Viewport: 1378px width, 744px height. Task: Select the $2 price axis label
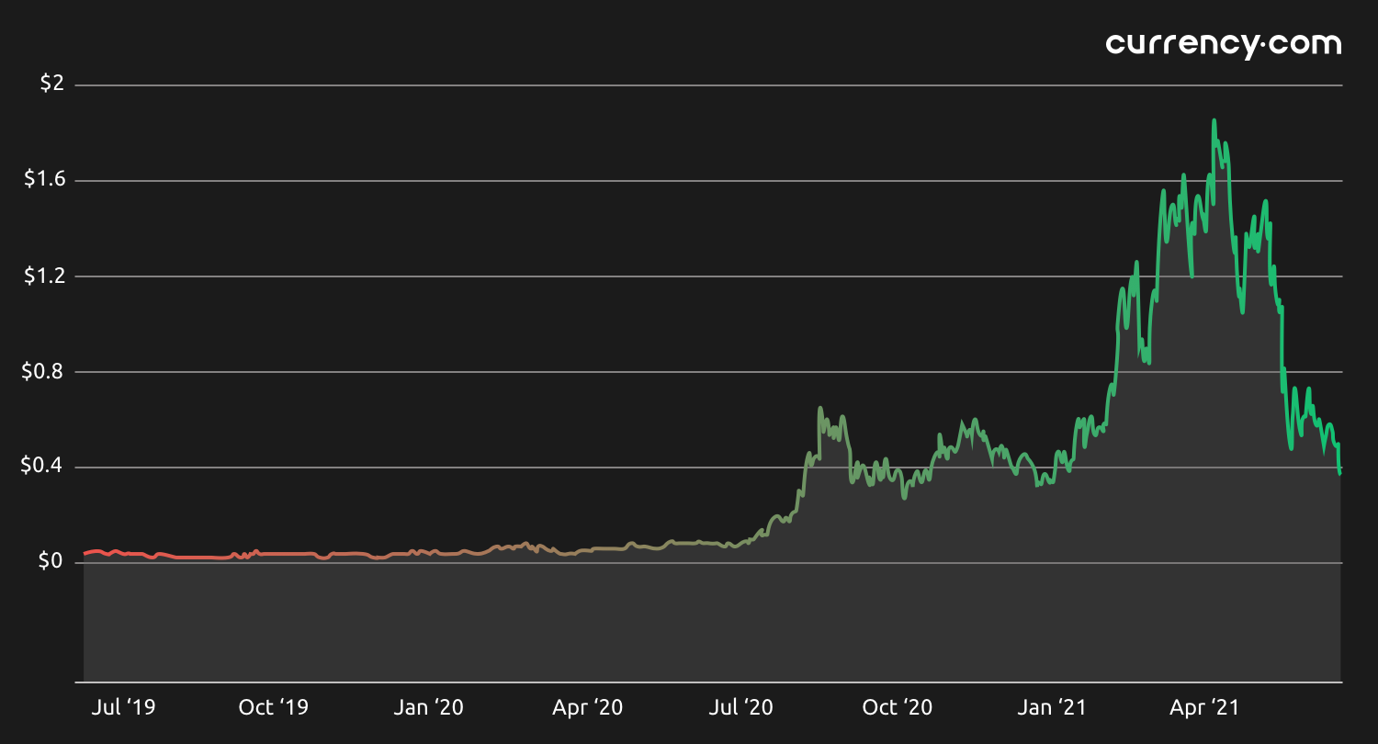coord(51,84)
